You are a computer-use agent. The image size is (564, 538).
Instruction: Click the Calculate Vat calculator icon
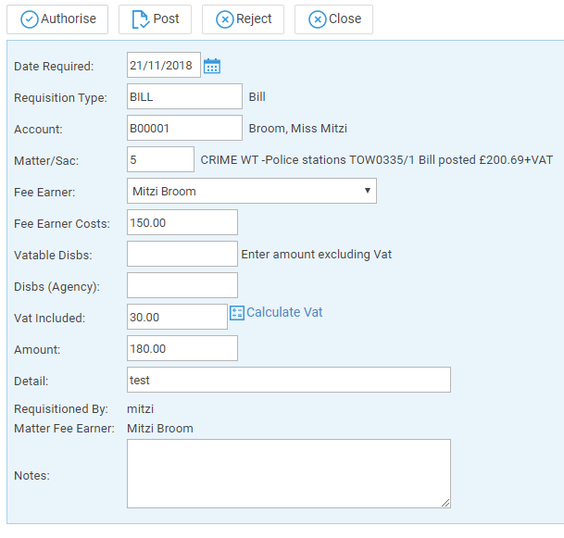tap(237, 312)
